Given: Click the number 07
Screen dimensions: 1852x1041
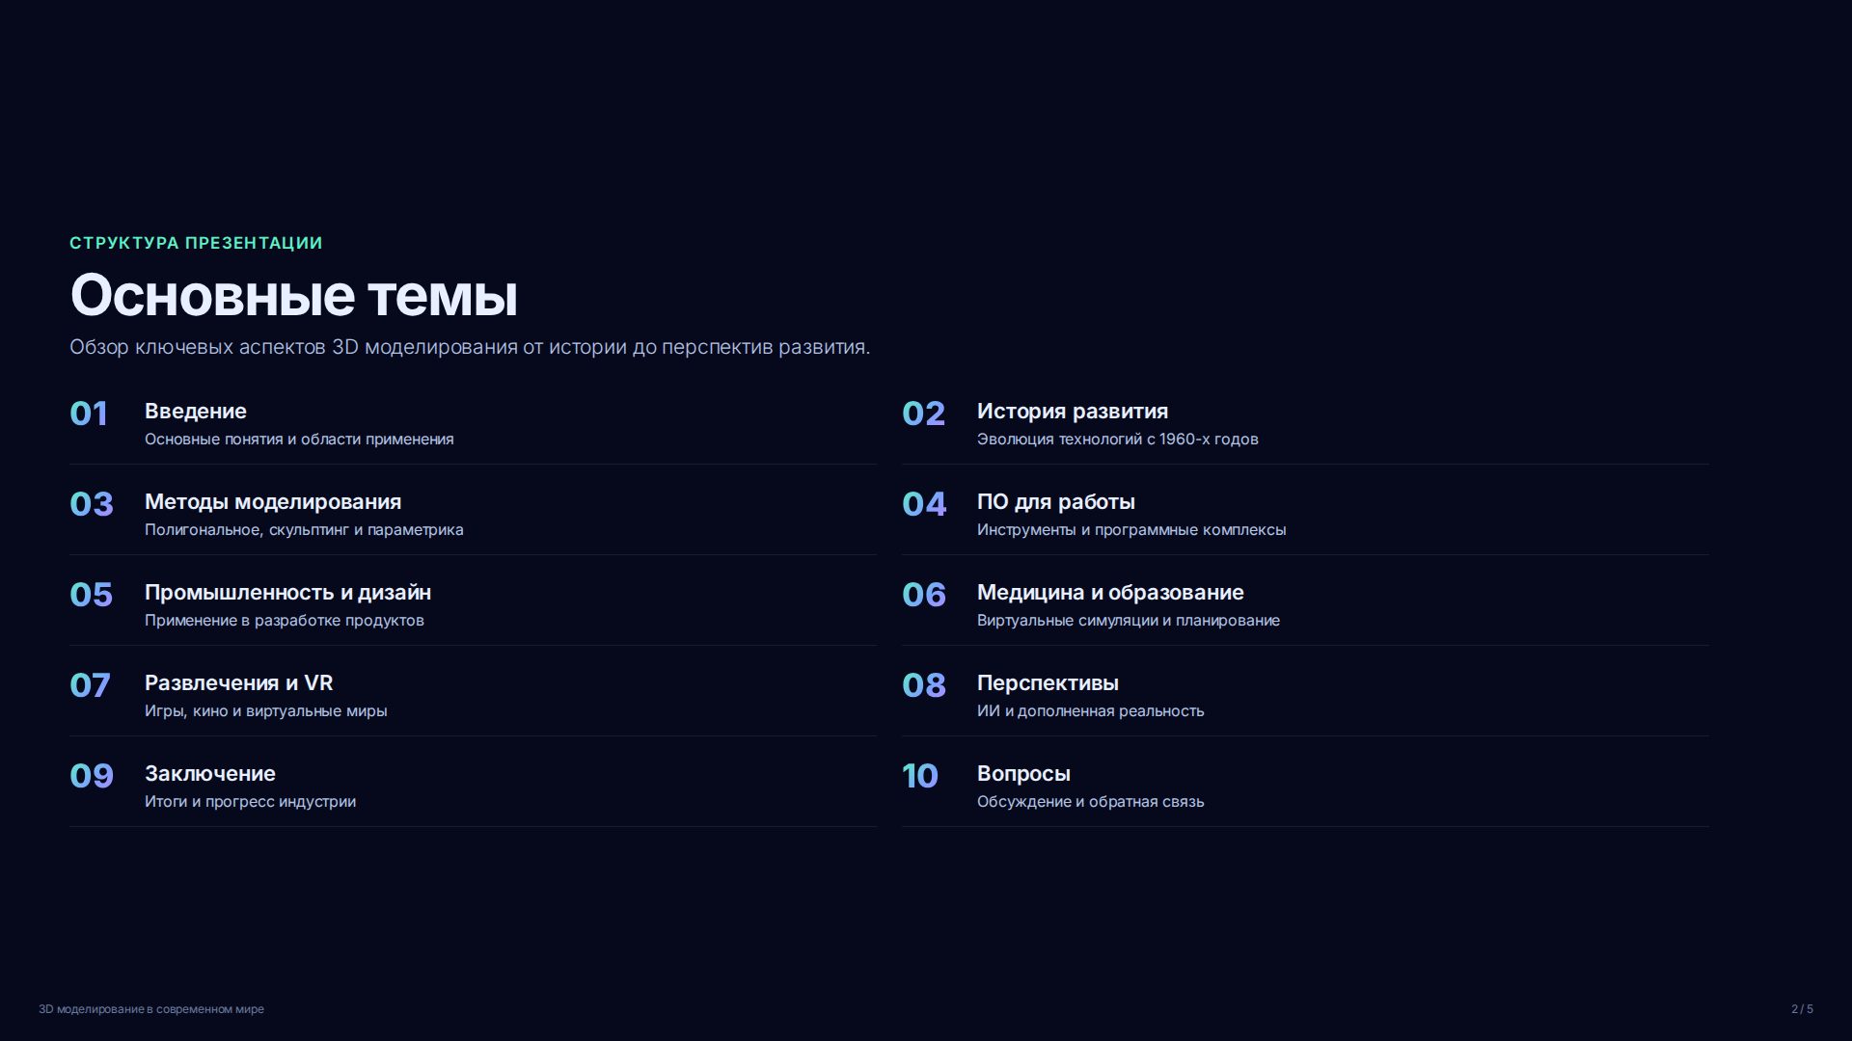Looking at the screenshot, I should pyautogui.click(x=90, y=685).
